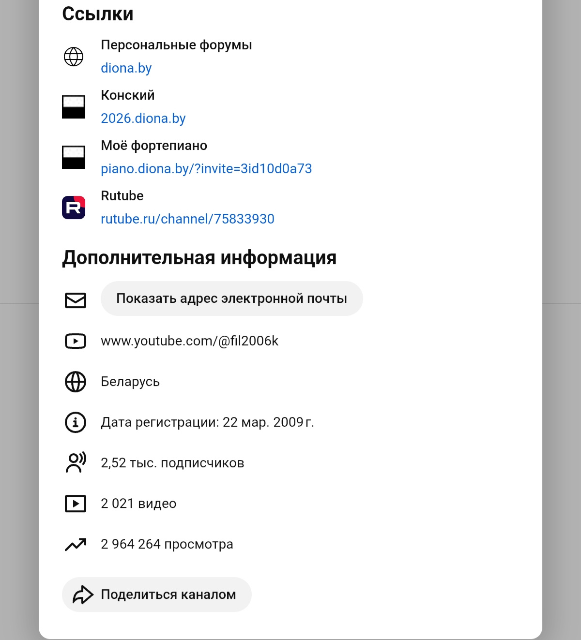Click the Дополнительная информация section heading

(200, 258)
